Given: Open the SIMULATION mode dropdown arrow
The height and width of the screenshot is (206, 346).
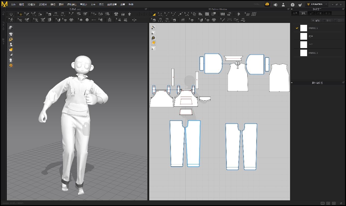Looking at the screenshot, I should [326, 4].
